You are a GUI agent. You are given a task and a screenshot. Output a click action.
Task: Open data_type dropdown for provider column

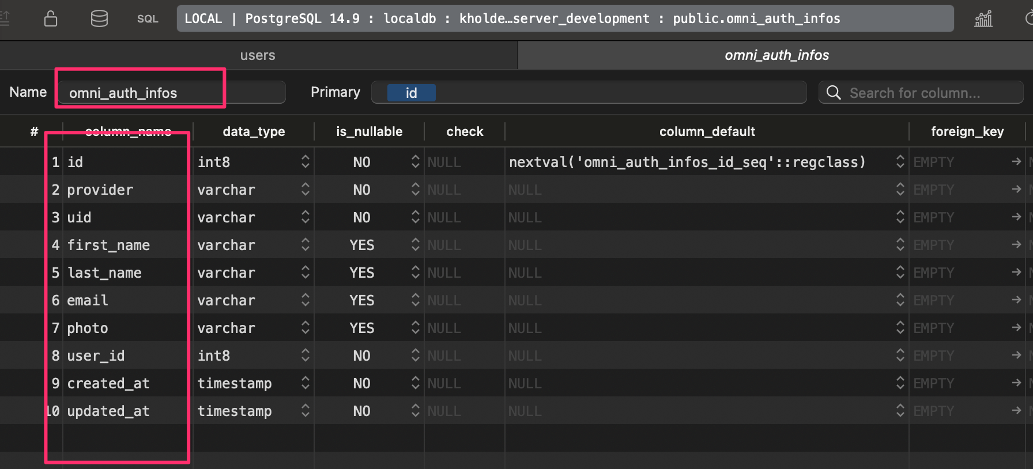[x=306, y=190]
